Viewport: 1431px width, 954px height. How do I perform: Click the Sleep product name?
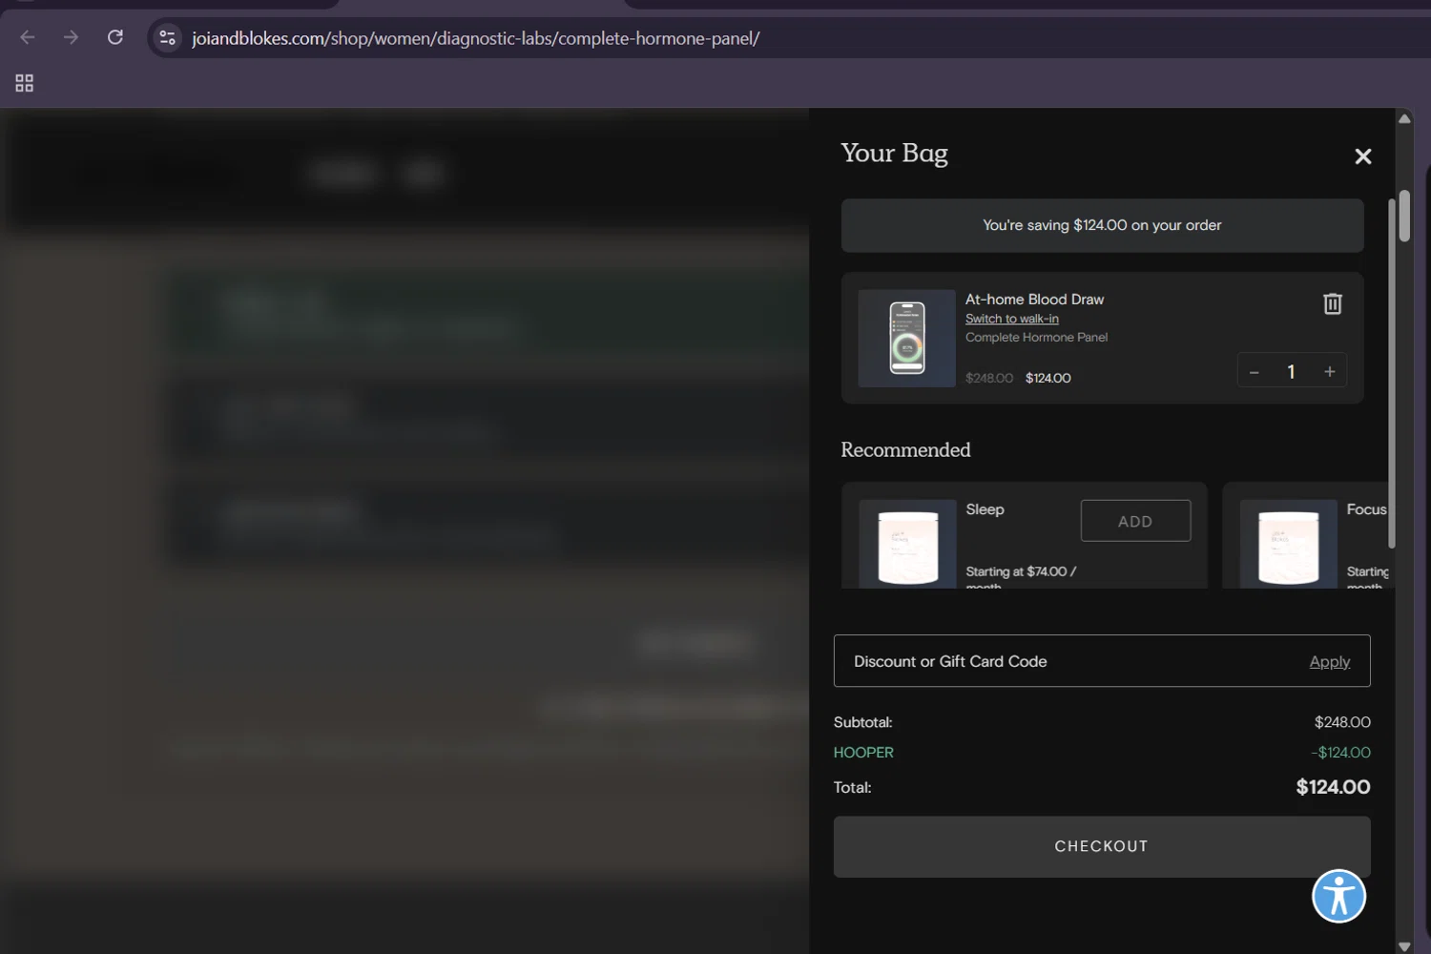(985, 509)
